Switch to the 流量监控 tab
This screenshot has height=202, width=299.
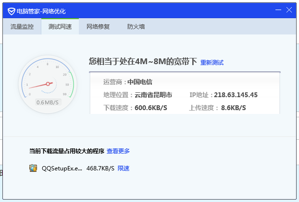[x=22, y=27]
